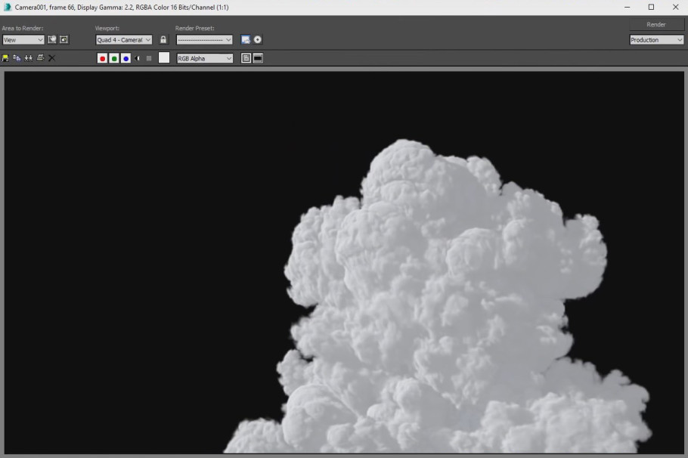Minimize the Rendered Frame Window

point(627,7)
